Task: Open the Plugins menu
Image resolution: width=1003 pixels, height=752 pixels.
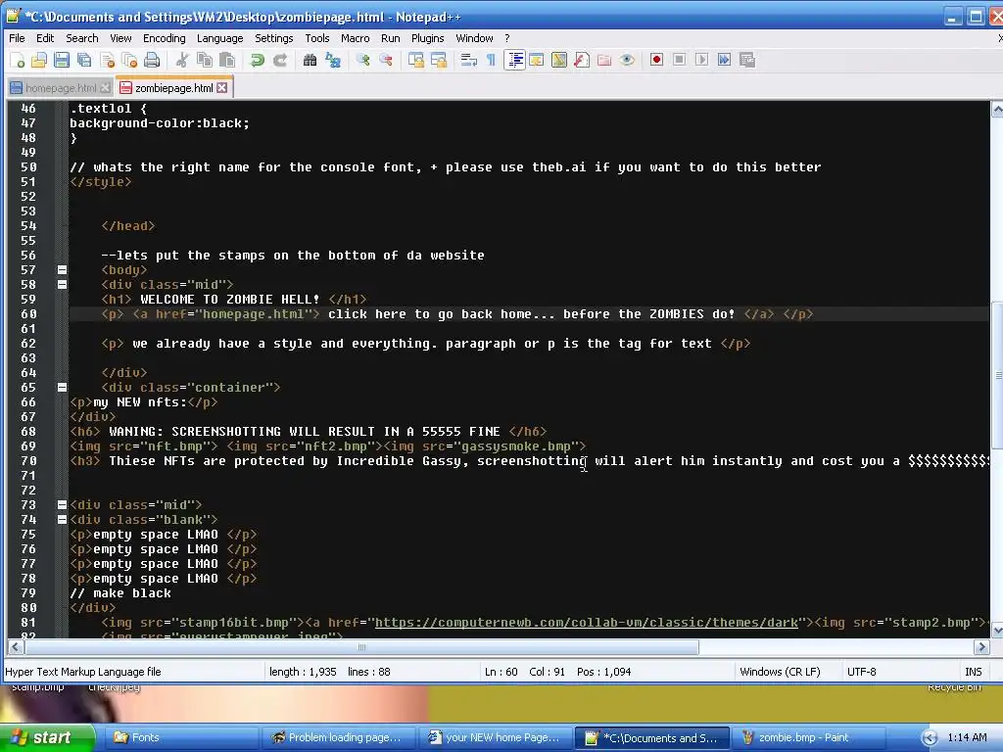Action: [427, 38]
